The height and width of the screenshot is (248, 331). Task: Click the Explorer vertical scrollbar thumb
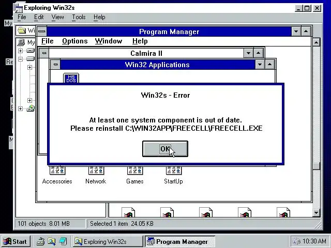coord(316,166)
